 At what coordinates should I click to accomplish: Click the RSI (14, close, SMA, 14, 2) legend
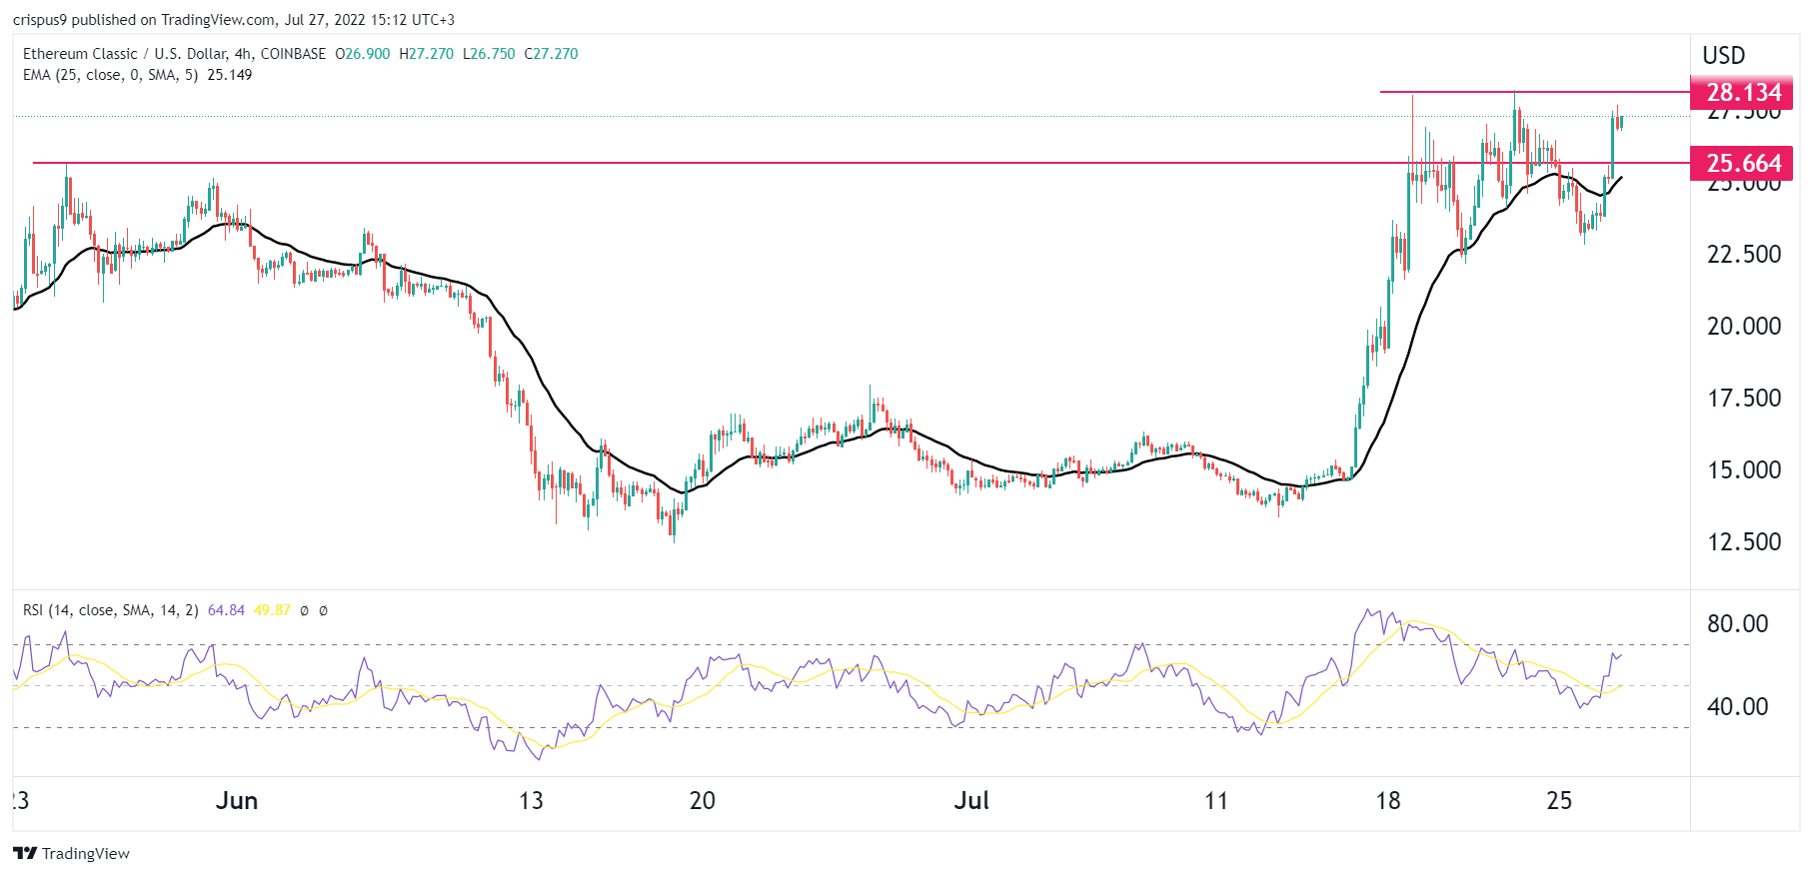coord(111,610)
